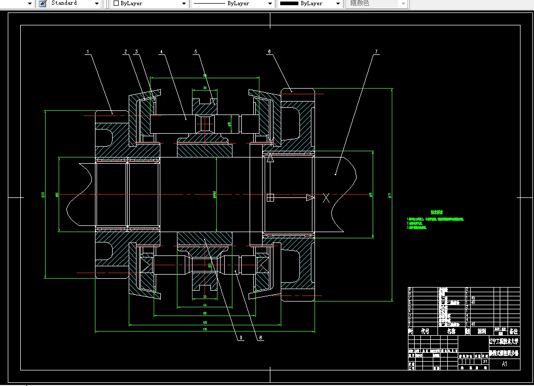Screen dimensions: 534x386
Task: Select leader label 4 in the drawing
Action: point(161,52)
